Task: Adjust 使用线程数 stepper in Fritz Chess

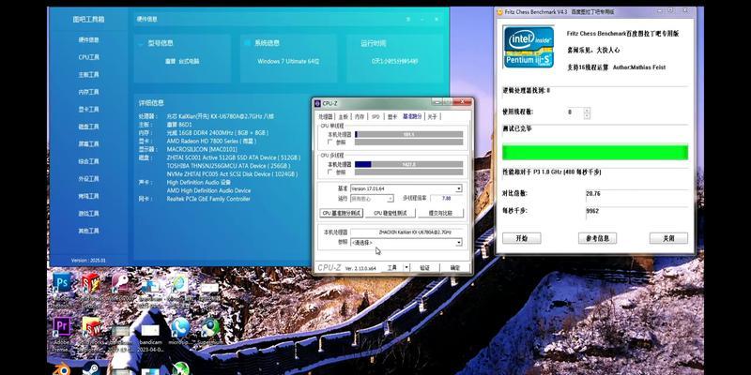Action: point(587,112)
